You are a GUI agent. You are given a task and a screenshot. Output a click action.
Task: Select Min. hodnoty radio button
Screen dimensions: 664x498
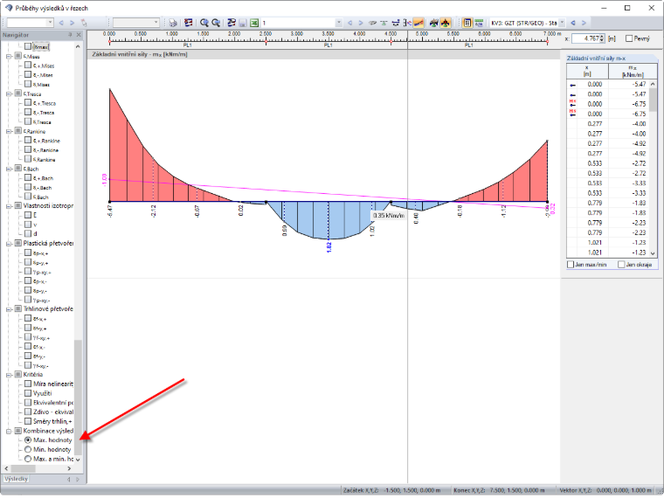coord(28,449)
